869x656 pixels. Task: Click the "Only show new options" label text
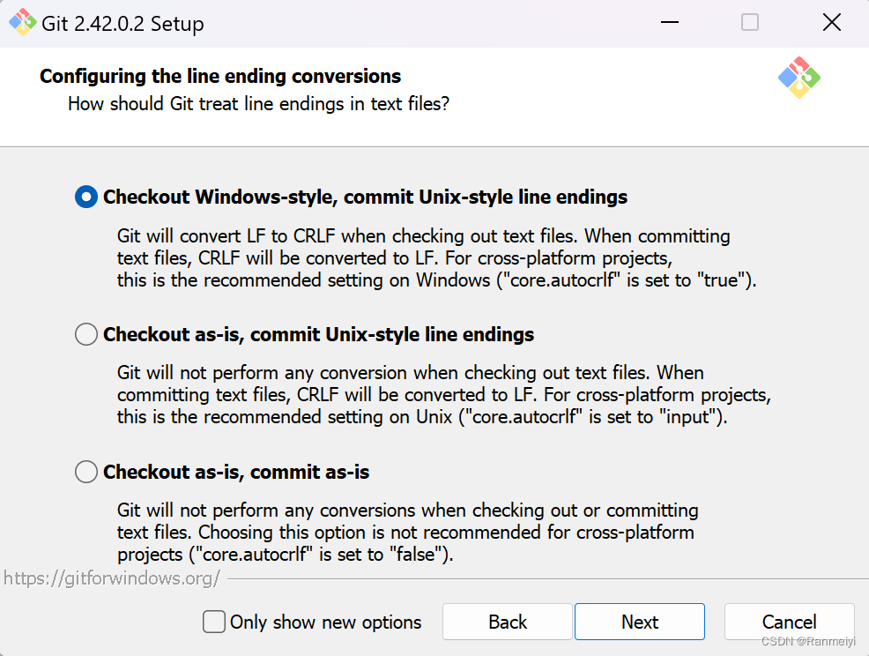tap(325, 622)
